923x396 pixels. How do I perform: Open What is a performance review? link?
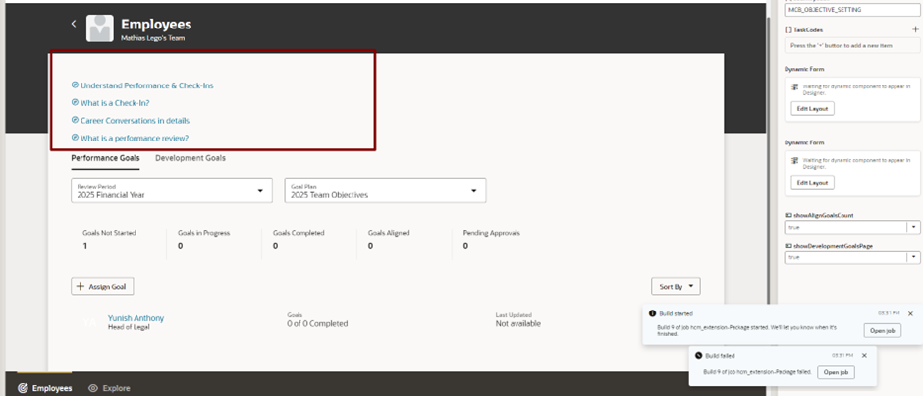point(135,138)
